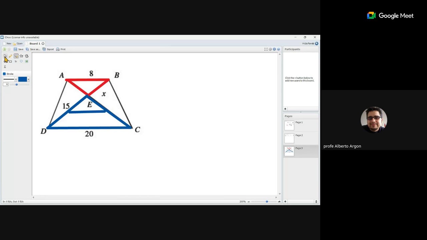Click the Print button

(x=61, y=49)
